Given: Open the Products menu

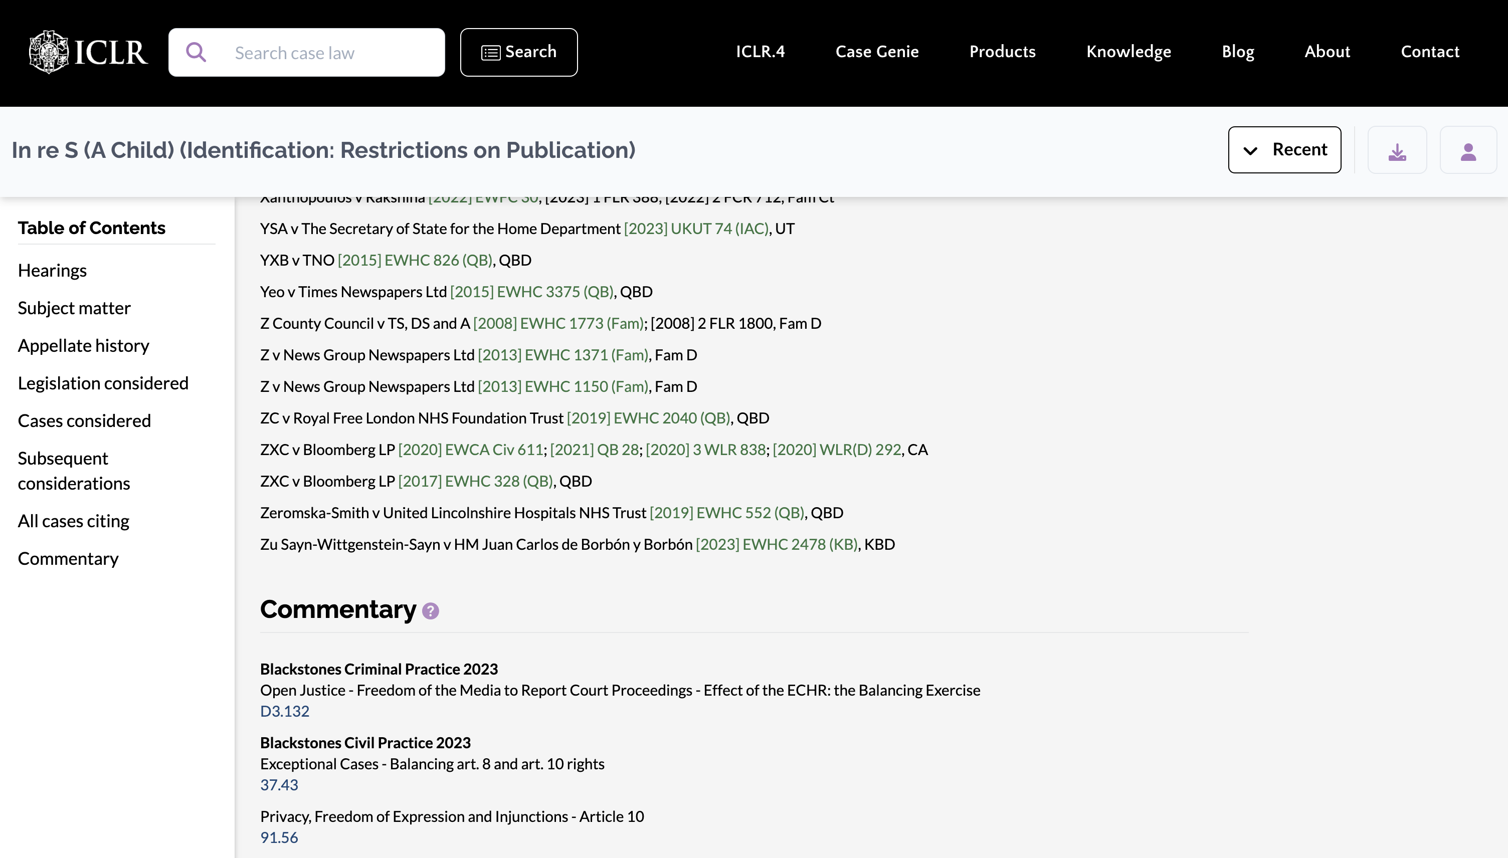Looking at the screenshot, I should (x=1002, y=52).
